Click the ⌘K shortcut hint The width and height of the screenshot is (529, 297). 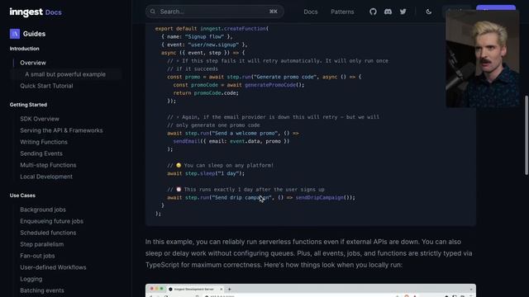(x=274, y=12)
